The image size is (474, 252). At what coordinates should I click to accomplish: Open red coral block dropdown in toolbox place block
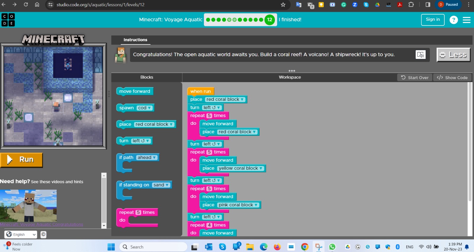click(x=154, y=124)
